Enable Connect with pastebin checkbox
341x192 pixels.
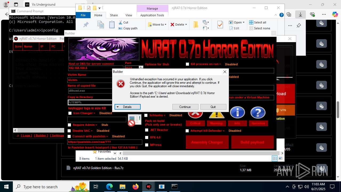point(69,137)
